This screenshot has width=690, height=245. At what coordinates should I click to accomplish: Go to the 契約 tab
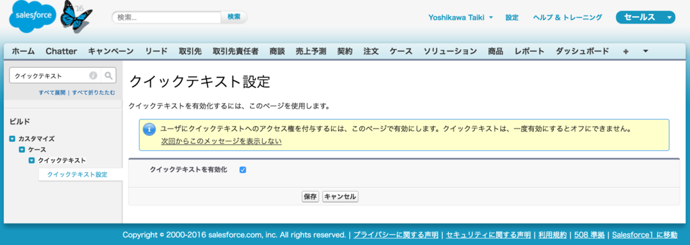(345, 51)
